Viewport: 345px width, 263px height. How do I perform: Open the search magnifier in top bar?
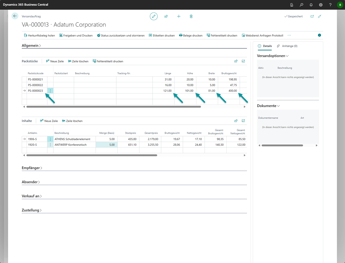(301, 5)
